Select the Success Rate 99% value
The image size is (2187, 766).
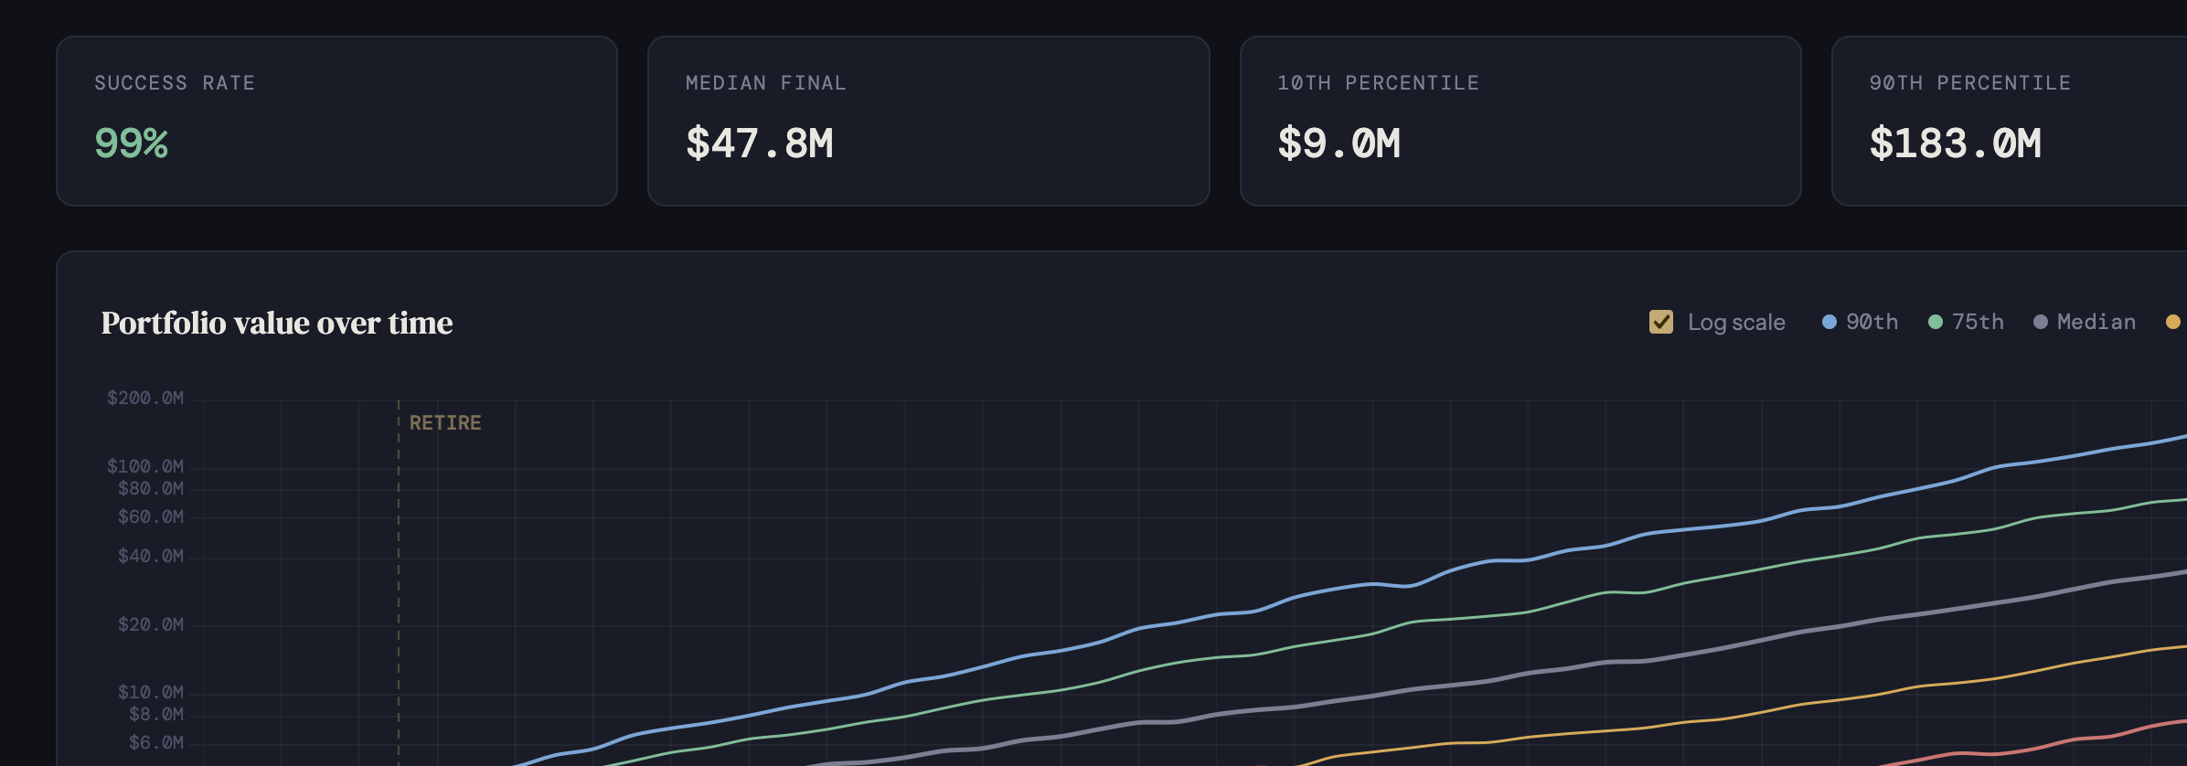click(x=132, y=144)
